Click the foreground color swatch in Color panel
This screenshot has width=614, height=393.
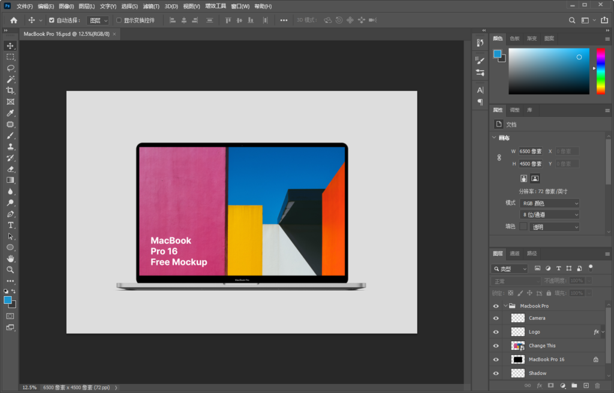pos(497,54)
